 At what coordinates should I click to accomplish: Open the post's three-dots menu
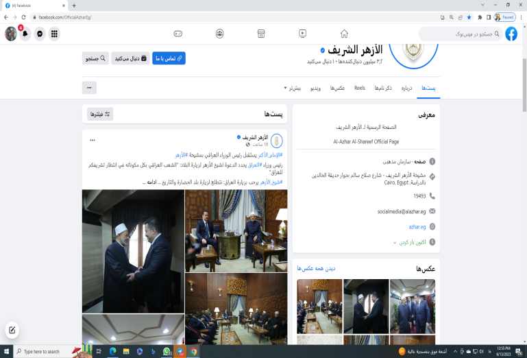(93, 141)
